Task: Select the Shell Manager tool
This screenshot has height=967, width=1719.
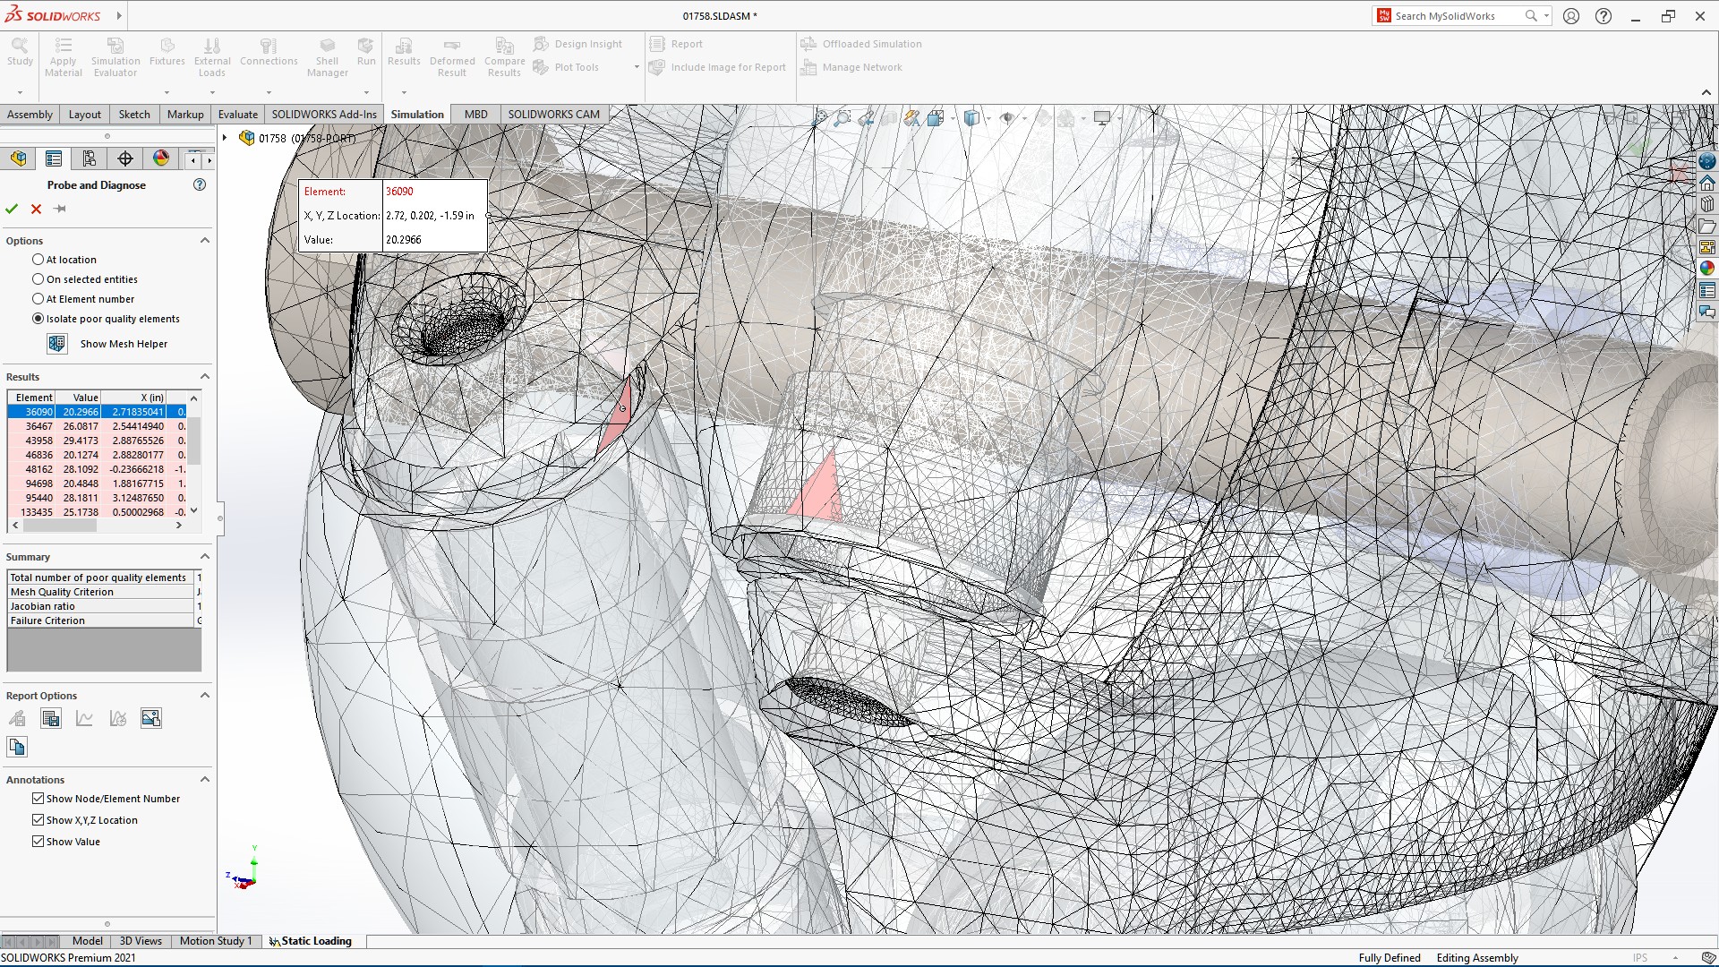Action: point(327,56)
